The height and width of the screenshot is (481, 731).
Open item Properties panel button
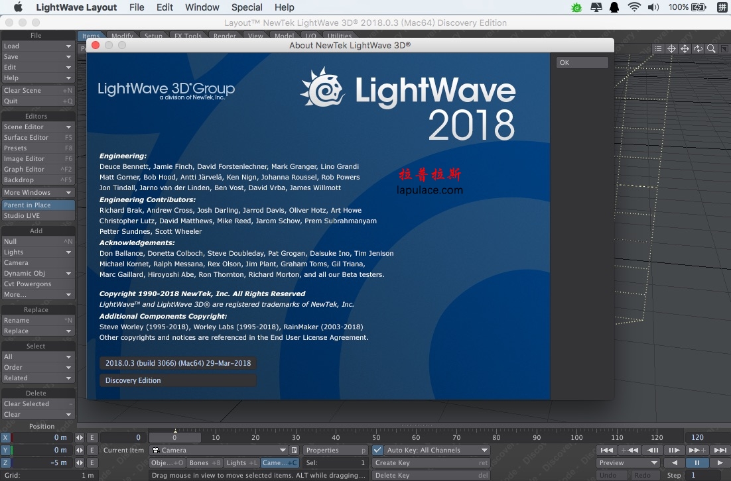pos(336,451)
